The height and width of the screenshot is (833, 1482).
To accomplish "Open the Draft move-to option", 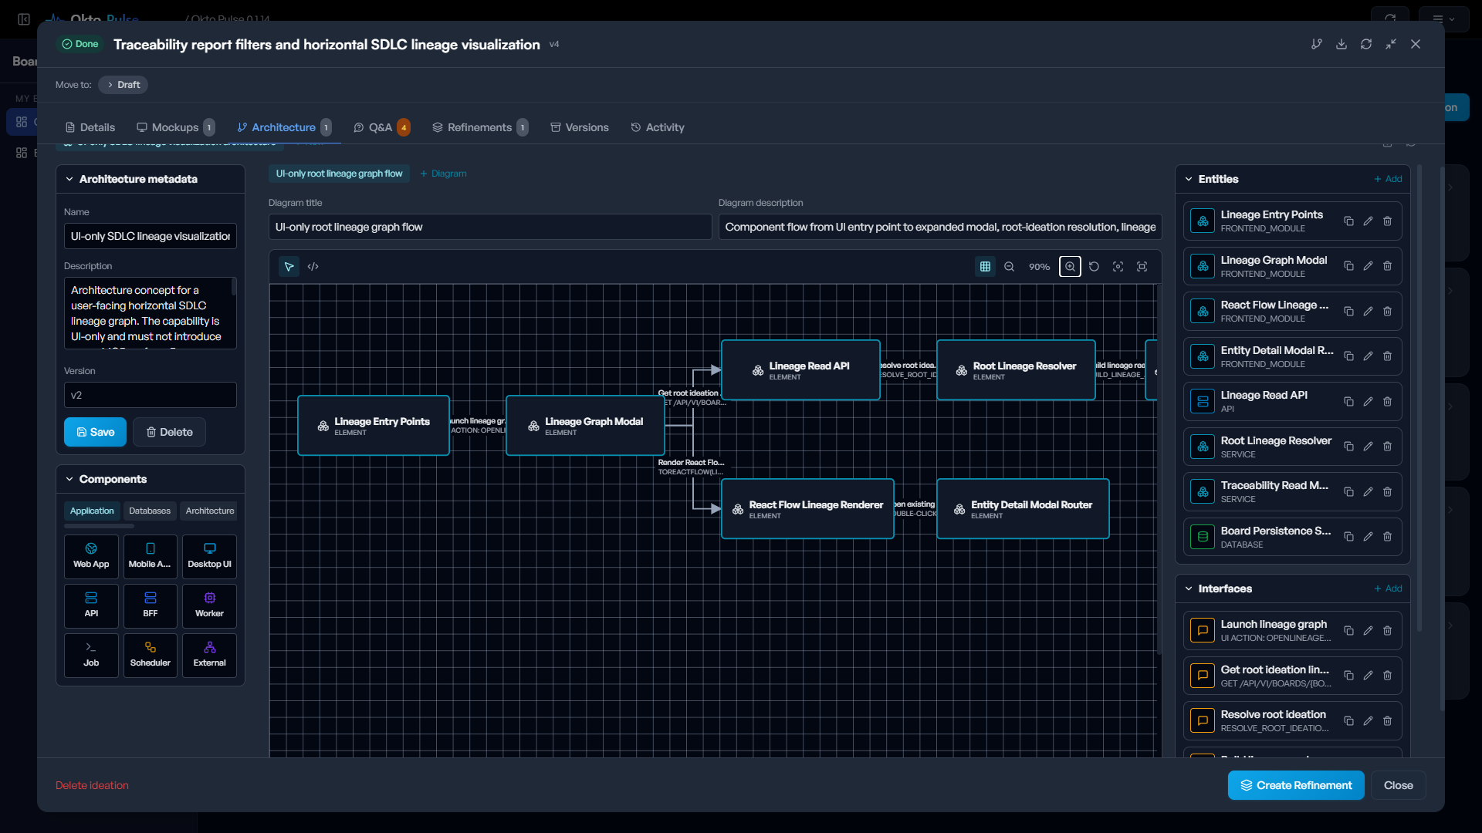I will coord(123,85).
